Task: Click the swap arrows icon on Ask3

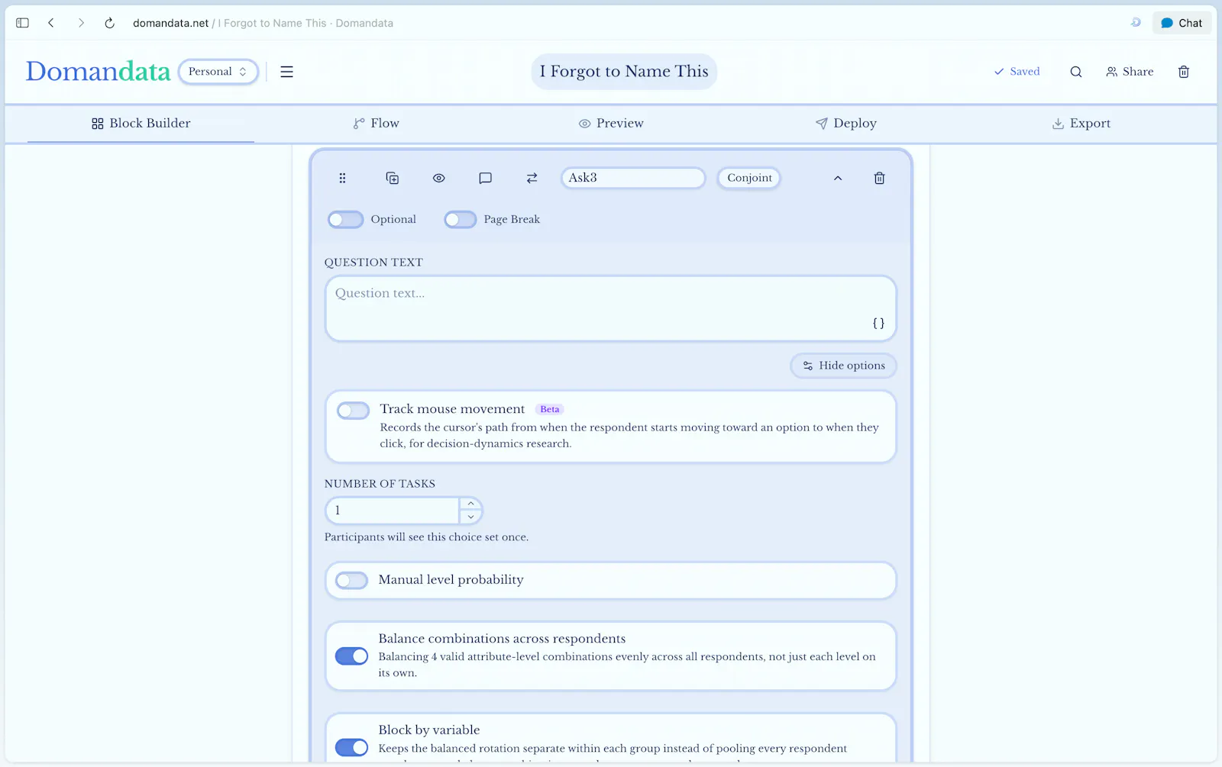Action: point(532,178)
